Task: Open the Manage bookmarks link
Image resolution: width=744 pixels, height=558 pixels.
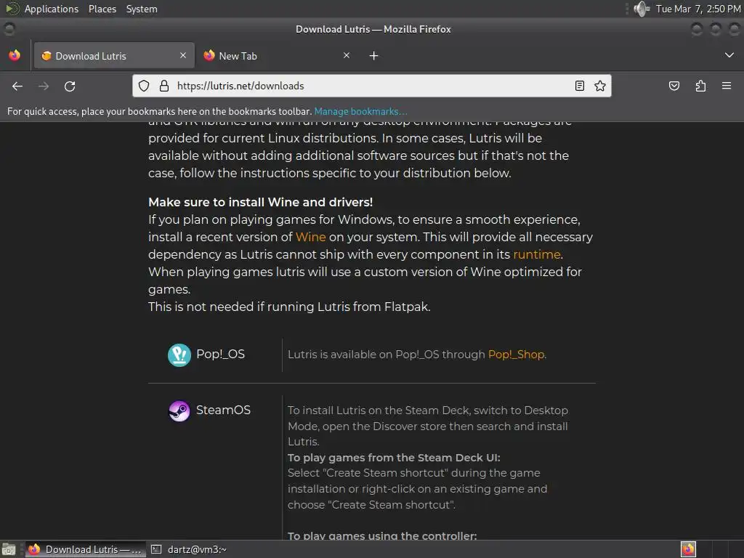Action: pyautogui.click(x=360, y=111)
